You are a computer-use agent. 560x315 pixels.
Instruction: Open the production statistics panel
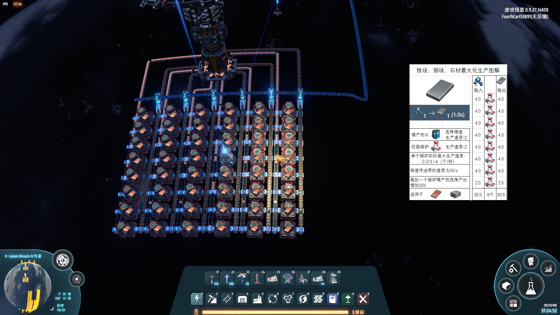pyautogui.click(x=548, y=268)
